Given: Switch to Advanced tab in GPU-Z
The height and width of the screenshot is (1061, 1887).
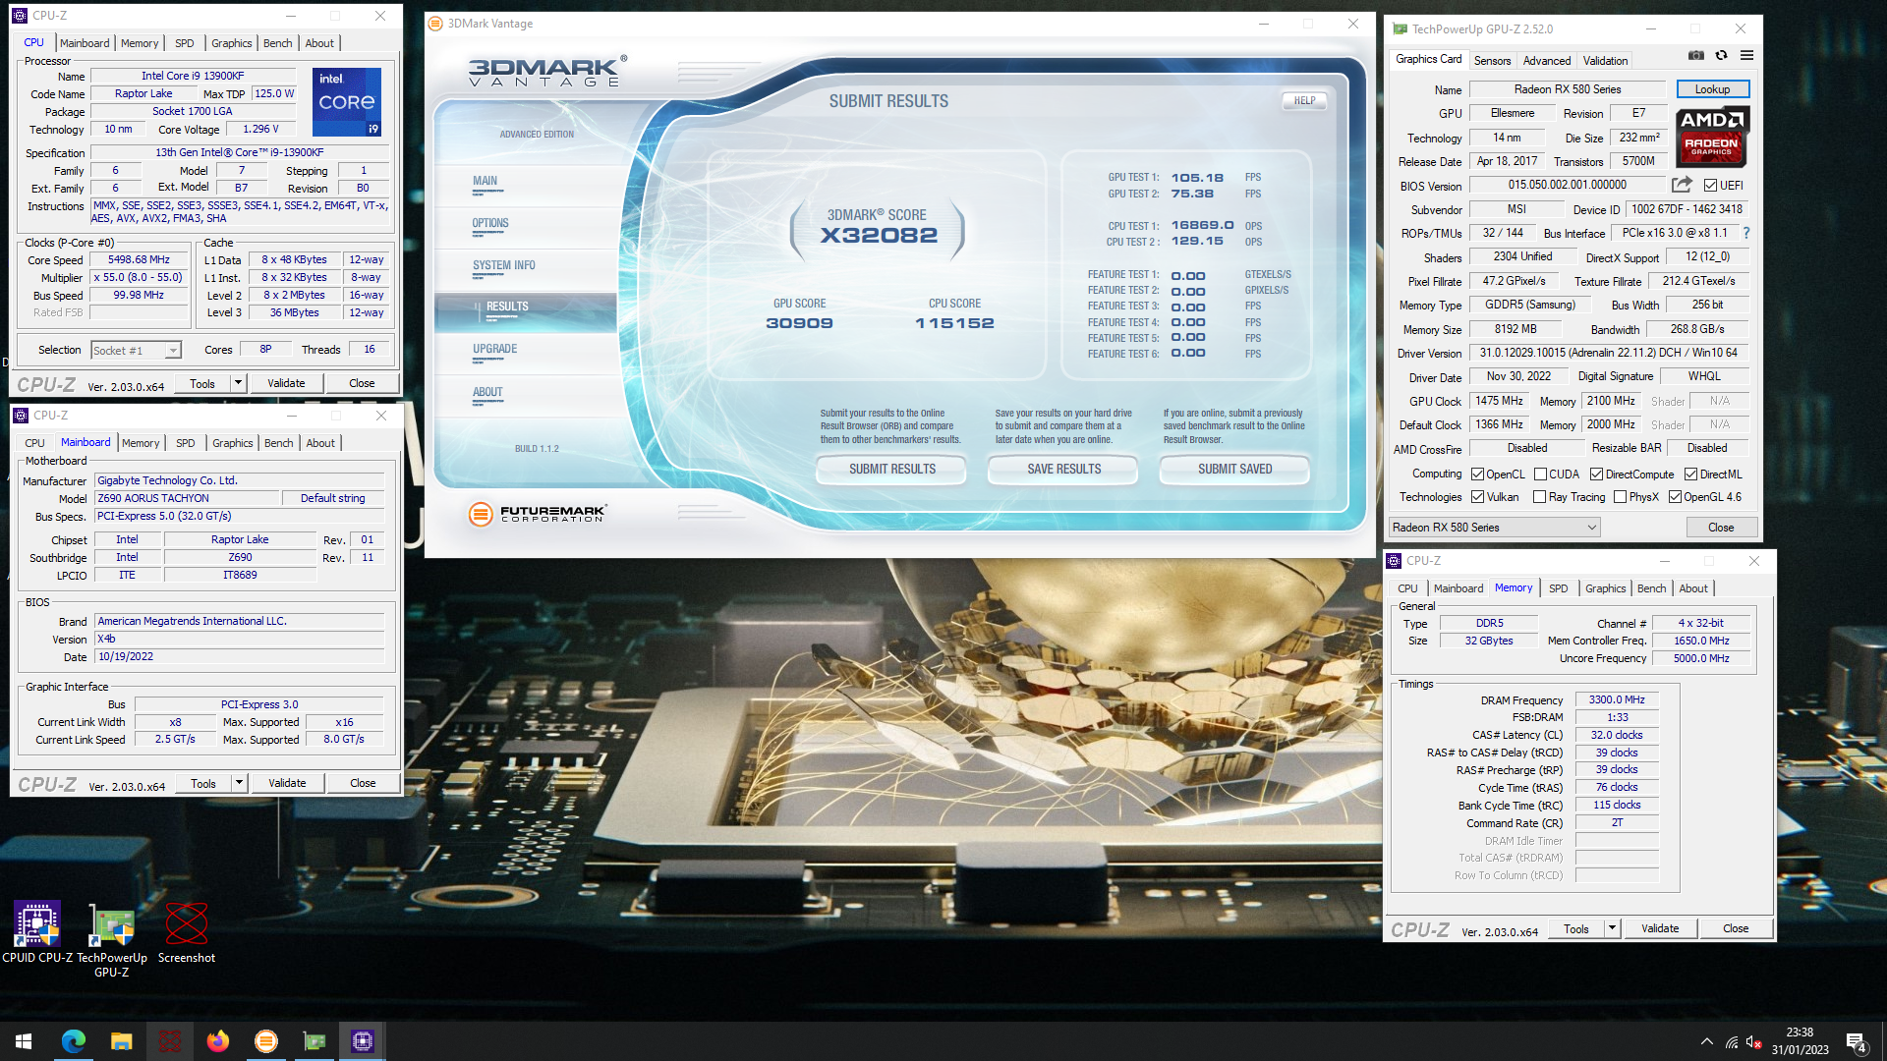Looking at the screenshot, I should (1546, 60).
